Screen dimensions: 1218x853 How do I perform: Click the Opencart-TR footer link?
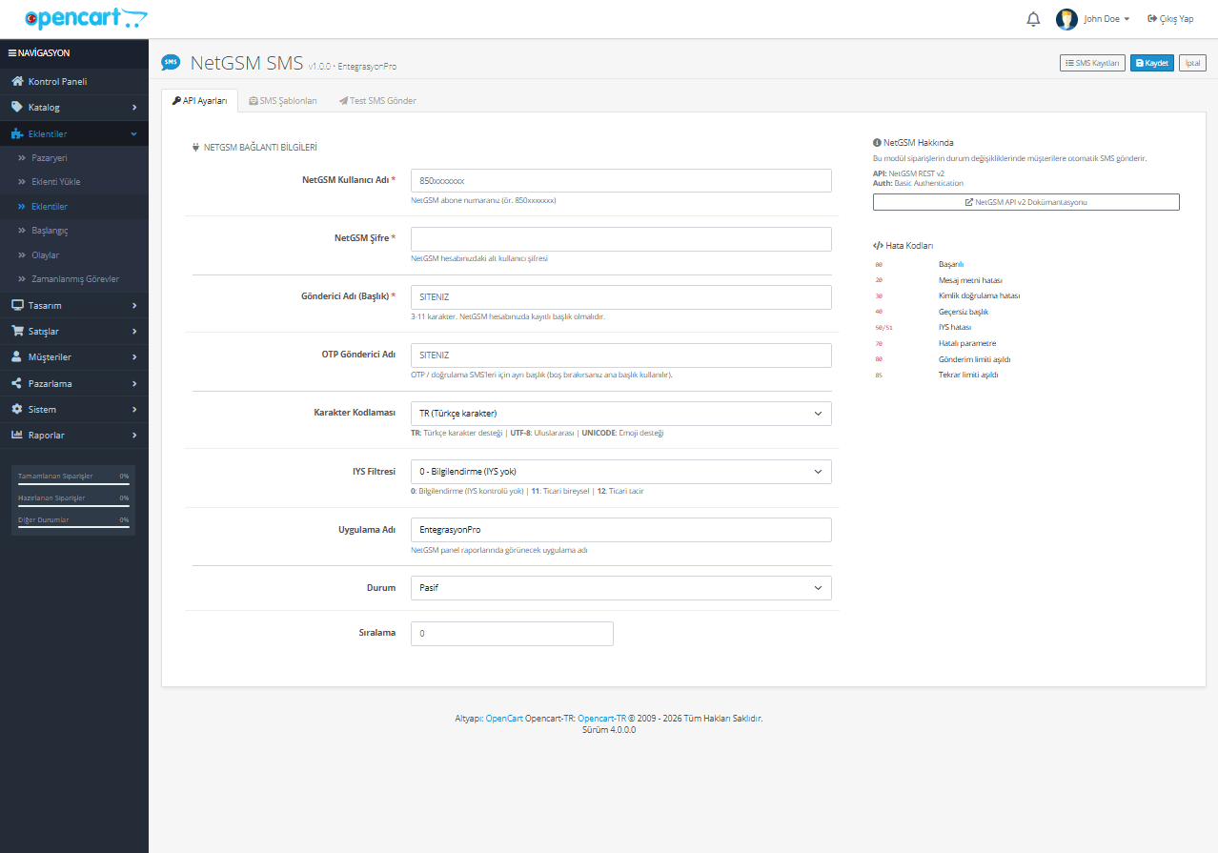point(601,719)
